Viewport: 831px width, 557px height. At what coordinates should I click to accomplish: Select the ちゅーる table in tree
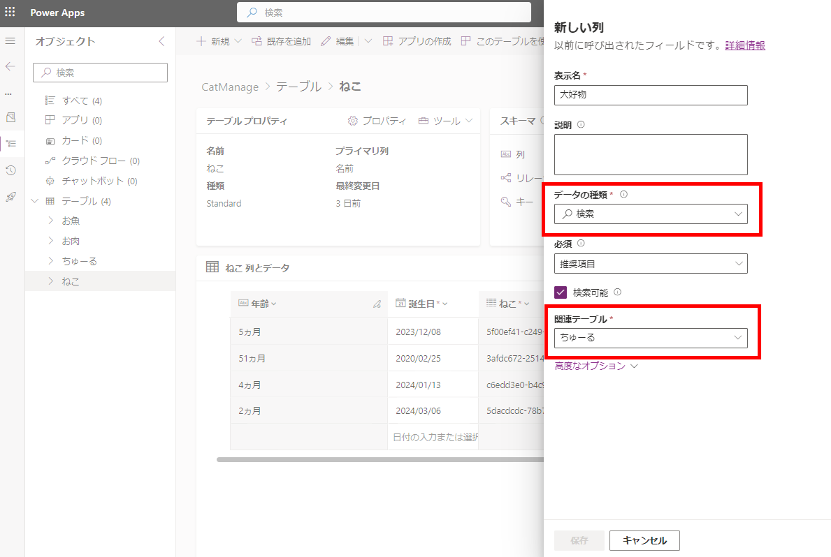point(79,261)
